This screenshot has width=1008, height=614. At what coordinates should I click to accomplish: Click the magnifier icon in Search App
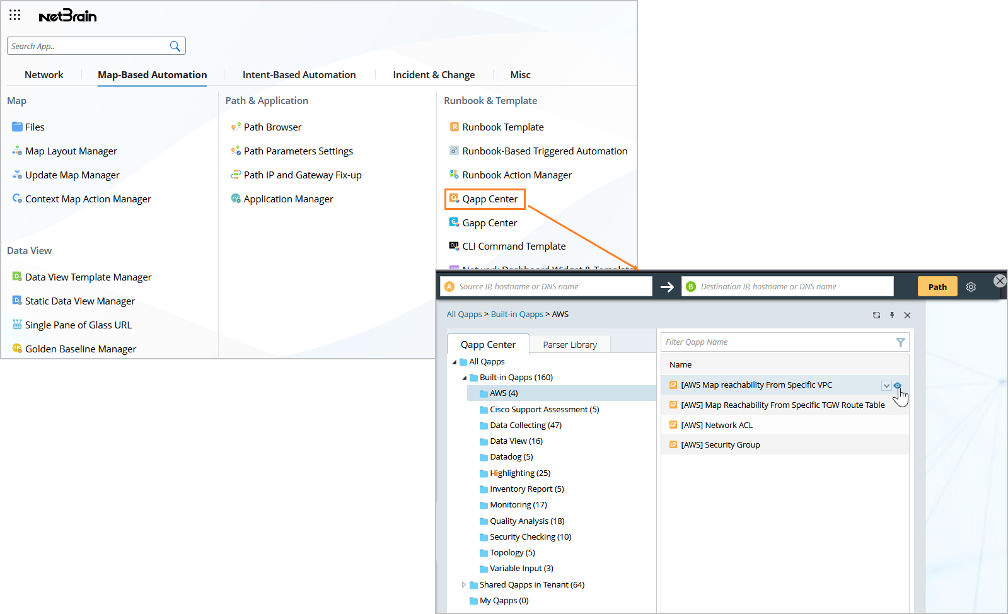point(175,46)
